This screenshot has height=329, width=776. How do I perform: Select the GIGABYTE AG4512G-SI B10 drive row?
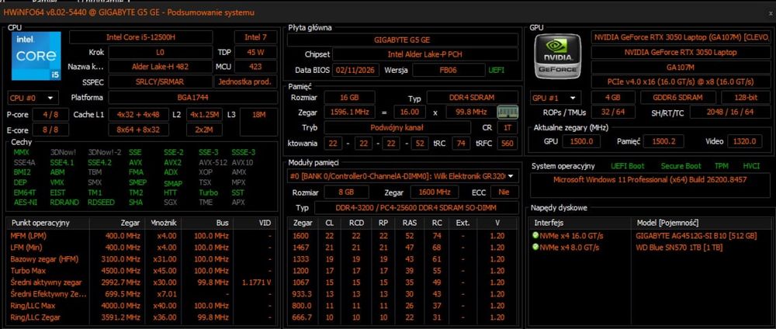tap(650, 235)
